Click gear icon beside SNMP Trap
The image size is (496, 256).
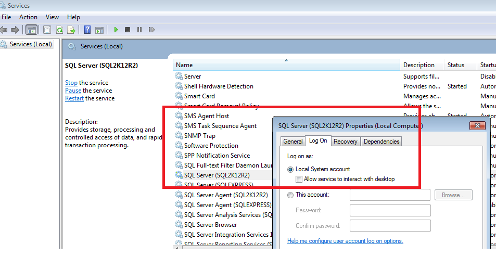[x=179, y=136]
